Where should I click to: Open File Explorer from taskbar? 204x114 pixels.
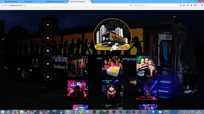(x=22, y=112)
